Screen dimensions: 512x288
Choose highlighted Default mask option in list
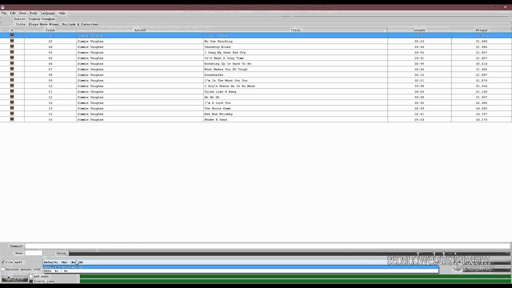pyautogui.click(x=241, y=267)
